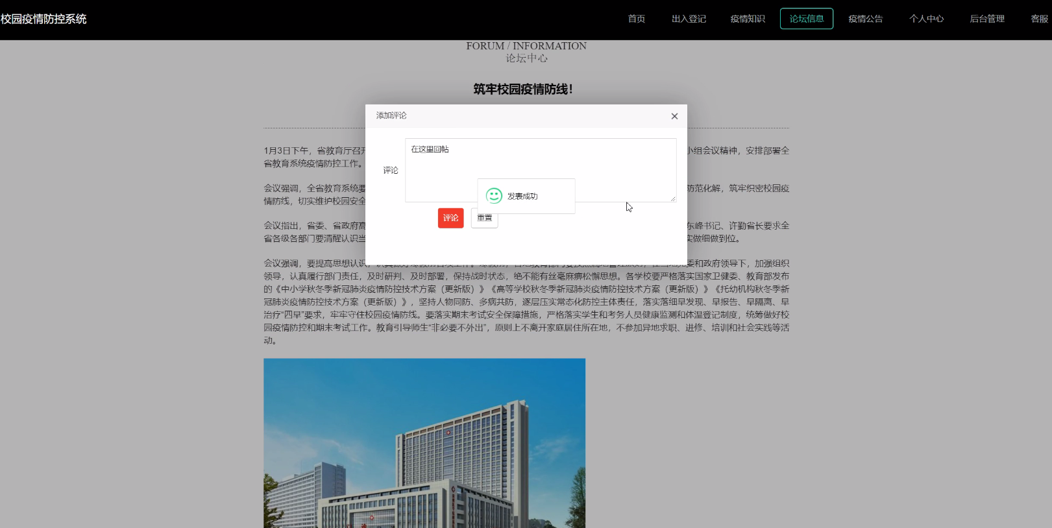The width and height of the screenshot is (1052, 528).
Task: Click the textarea resize handle corner
Action: (672, 198)
